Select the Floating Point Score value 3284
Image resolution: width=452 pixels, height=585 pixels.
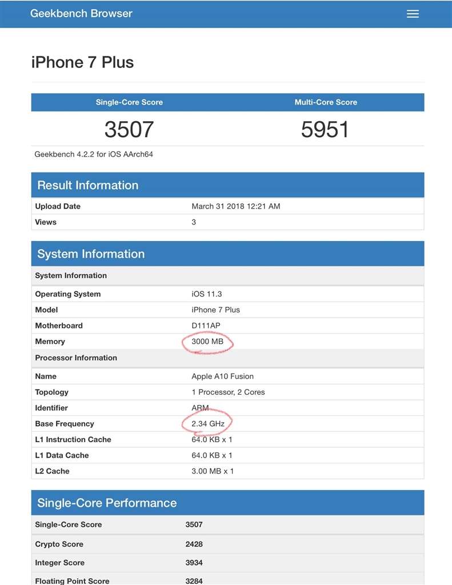pyautogui.click(x=194, y=581)
